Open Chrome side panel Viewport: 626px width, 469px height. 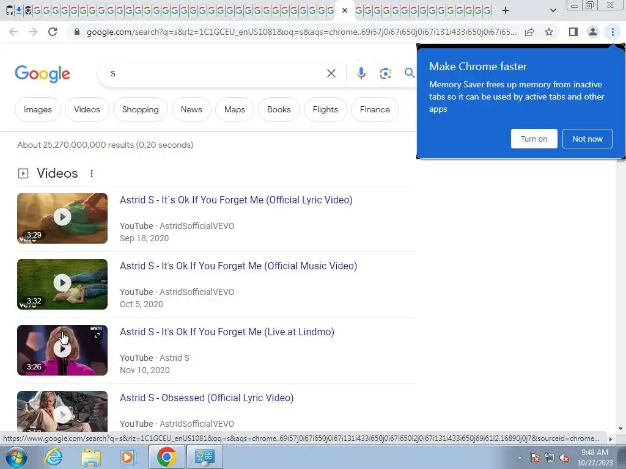[x=573, y=32]
